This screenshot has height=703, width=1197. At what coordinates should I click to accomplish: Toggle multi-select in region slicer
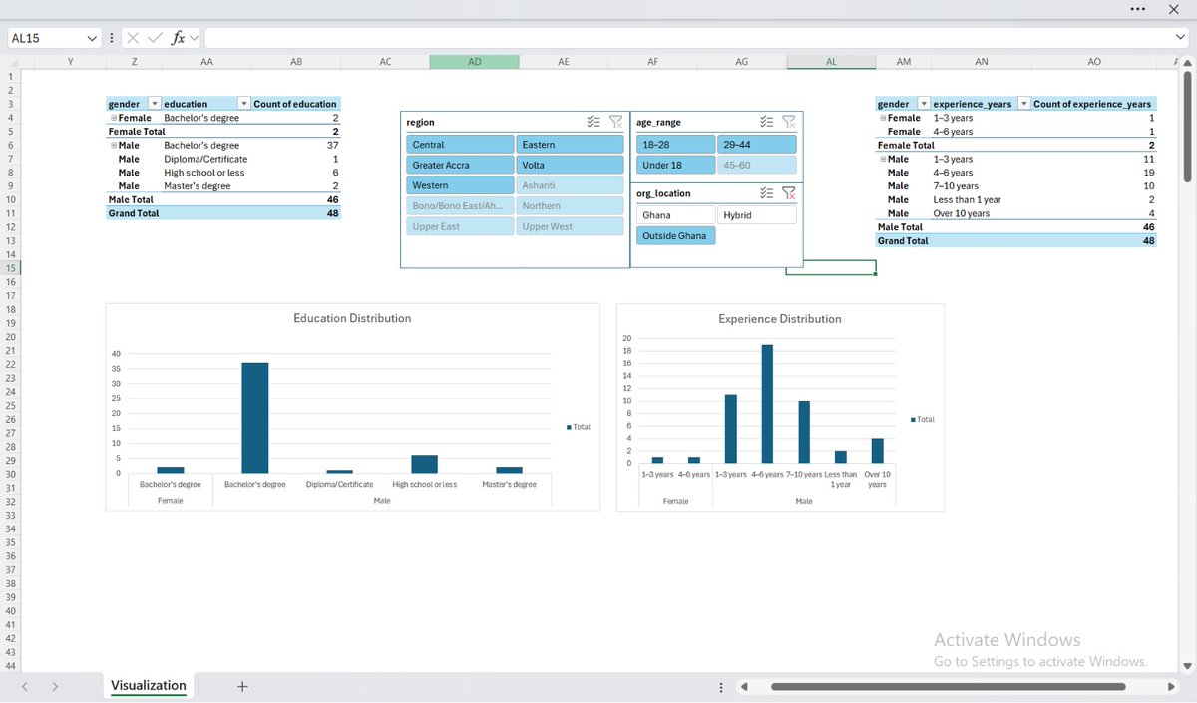tap(594, 122)
